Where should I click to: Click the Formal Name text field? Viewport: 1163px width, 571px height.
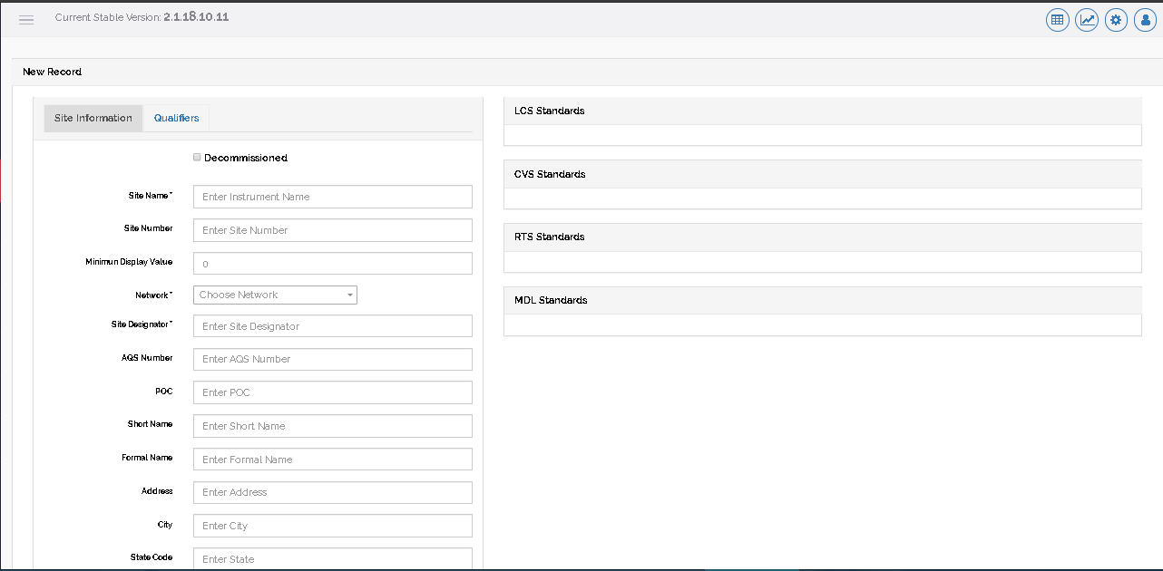[x=332, y=460]
